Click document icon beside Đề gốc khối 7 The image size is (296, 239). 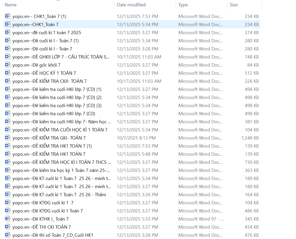(x=8, y=65)
